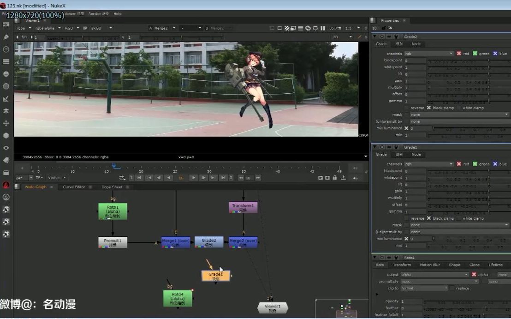The height and width of the screenshot is (319, 511).
Task: Select the Merge1 (over) node
Action: 176,242
